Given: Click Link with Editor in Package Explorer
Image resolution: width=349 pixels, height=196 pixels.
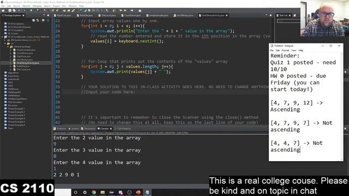Looking at the screenshot, I should click(38, 20).
